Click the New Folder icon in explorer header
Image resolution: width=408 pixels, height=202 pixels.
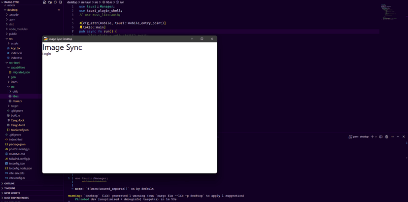50,2
